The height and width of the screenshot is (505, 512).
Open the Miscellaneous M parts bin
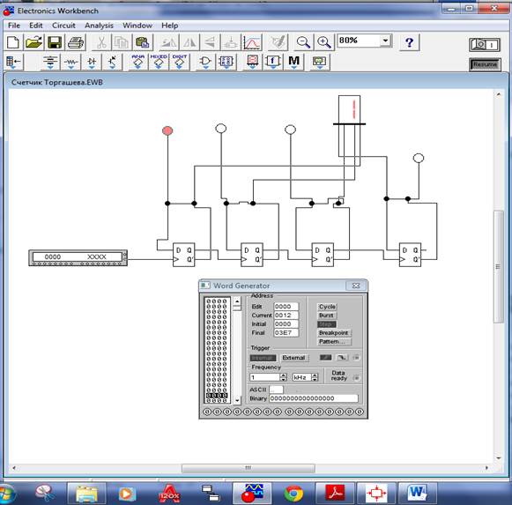click(293, 62)
